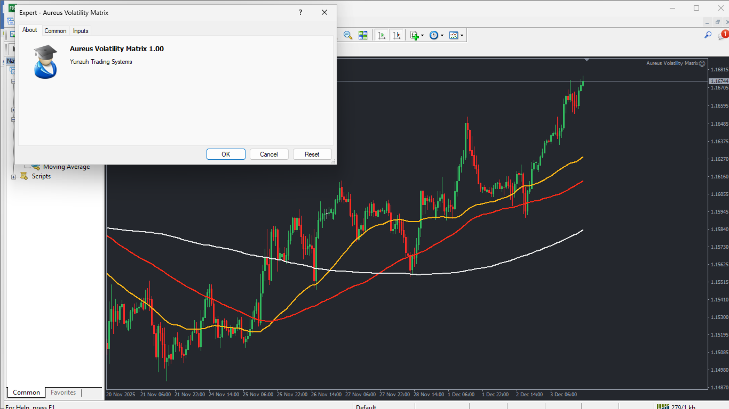This screenshot has width=729, height=409.
Task: Maximize the MetaTrader main window
Action: (696, 8)
